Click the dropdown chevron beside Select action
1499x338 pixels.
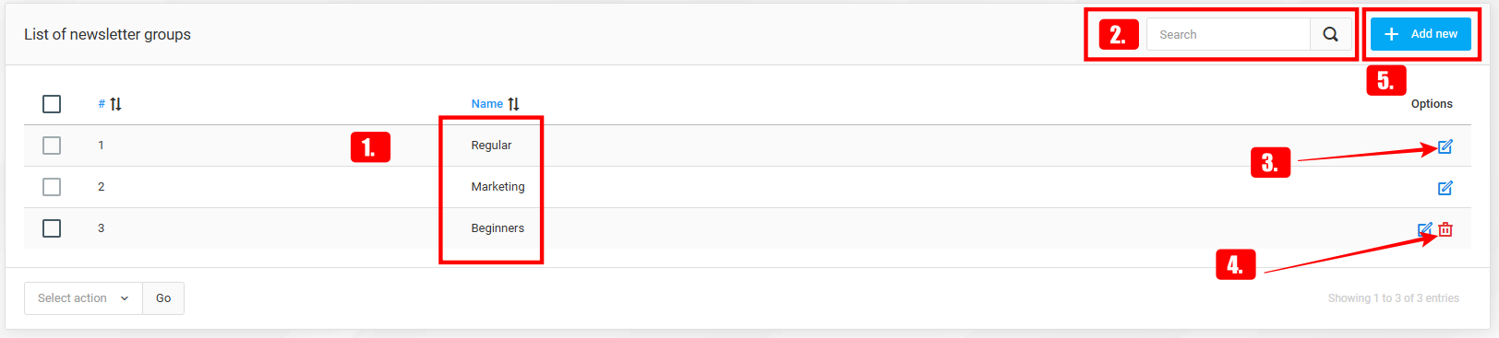[125, 298]
